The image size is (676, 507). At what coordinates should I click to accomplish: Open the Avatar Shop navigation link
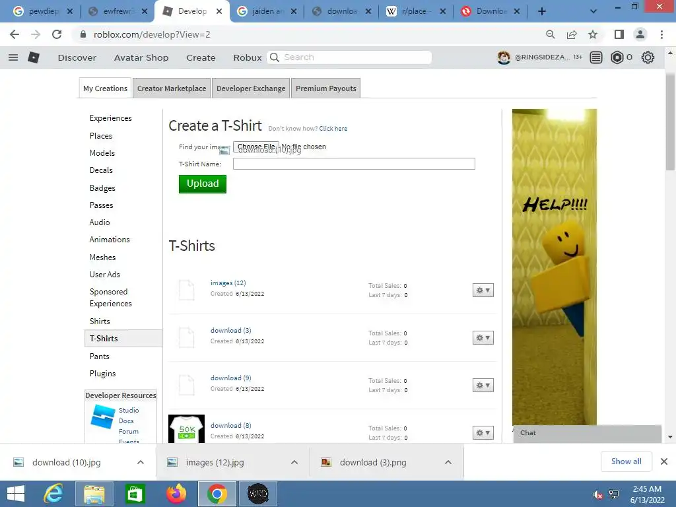point(141,57)
